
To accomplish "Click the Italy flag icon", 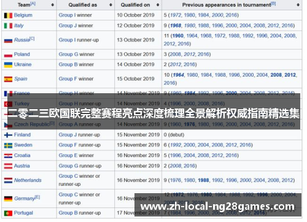I will pyautogui.click(x=8, y=26).
